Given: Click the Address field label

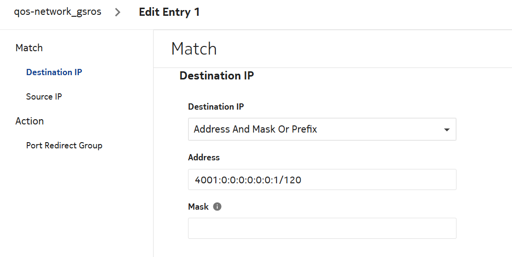Looking at the screenshot, I should pos(204,157).
